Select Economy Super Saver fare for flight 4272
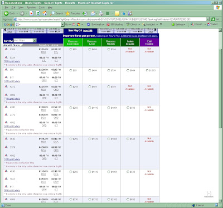This screenshot has width=223, height=208. point(71,86)
